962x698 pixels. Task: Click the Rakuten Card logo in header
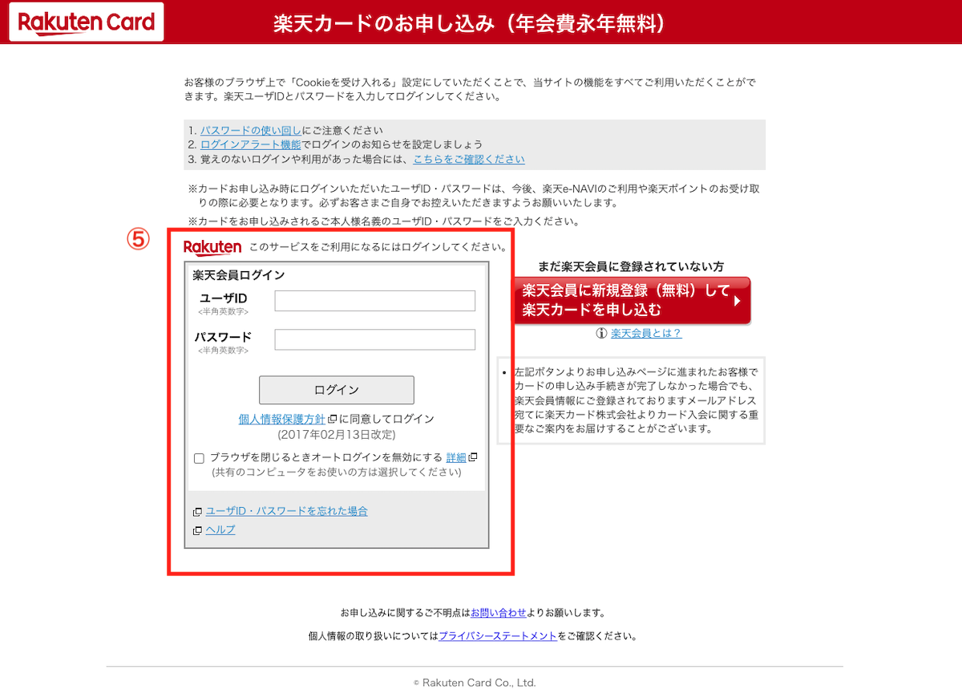(x=86, y=22)
